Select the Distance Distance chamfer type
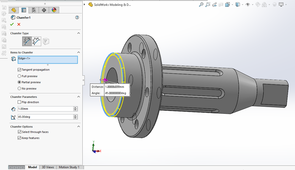295x170 pixels. point(37,41)
